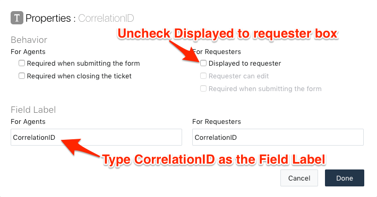The width and height of the screenshot is (377, 197).
Task: Enable Required when closing the ticket checkbox
Action: pos(22,76)
